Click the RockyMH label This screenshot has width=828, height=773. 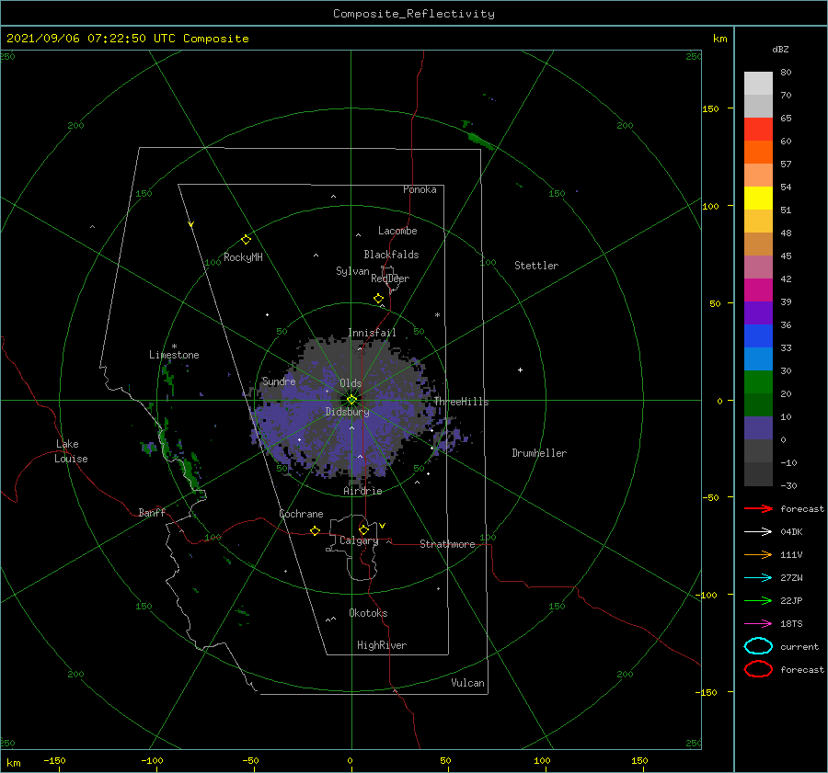point(243,257)
